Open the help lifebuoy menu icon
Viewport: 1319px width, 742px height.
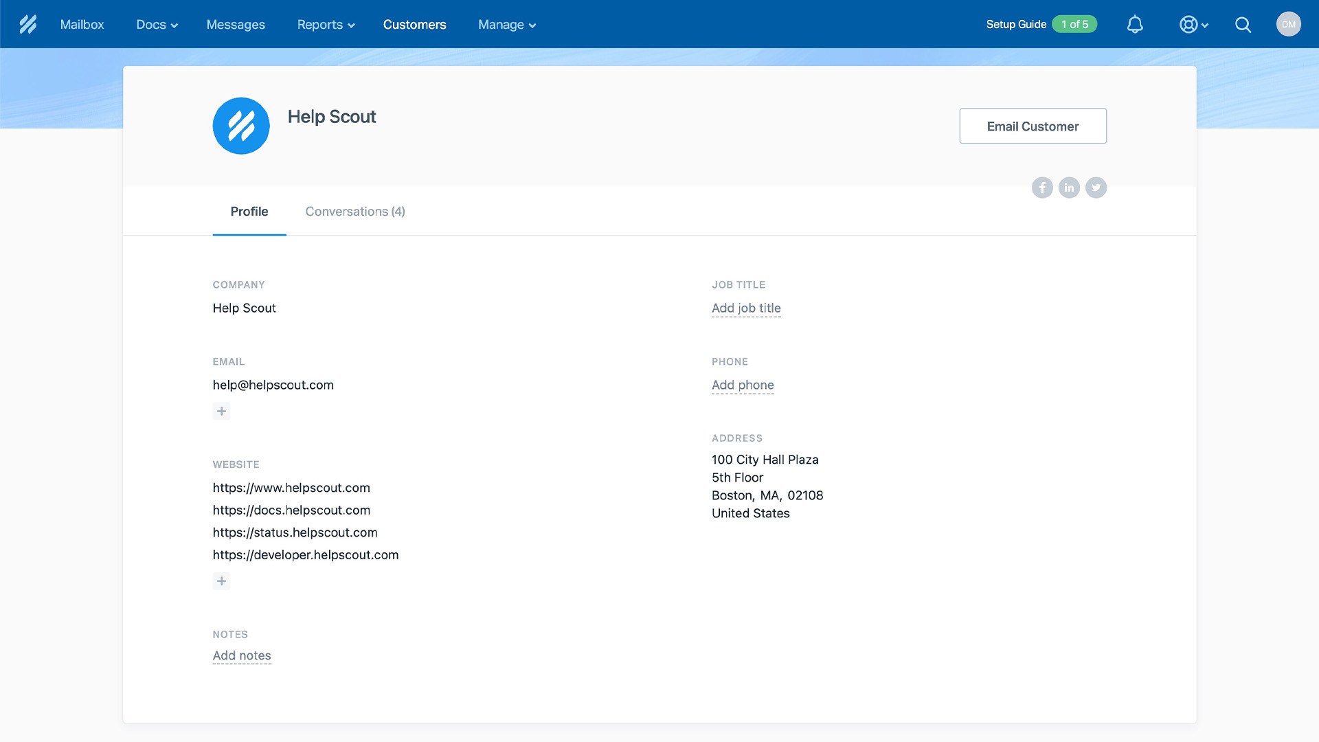1193,25
